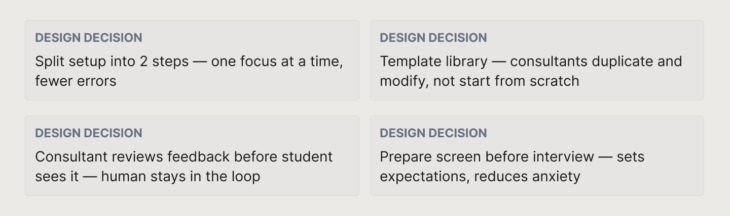This screenshot has width=730, height=216.
Task: Click the words 'Template library'
Action: (433, 62)
